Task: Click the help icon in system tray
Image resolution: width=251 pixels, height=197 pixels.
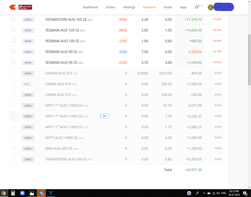Action: [189, 193]
